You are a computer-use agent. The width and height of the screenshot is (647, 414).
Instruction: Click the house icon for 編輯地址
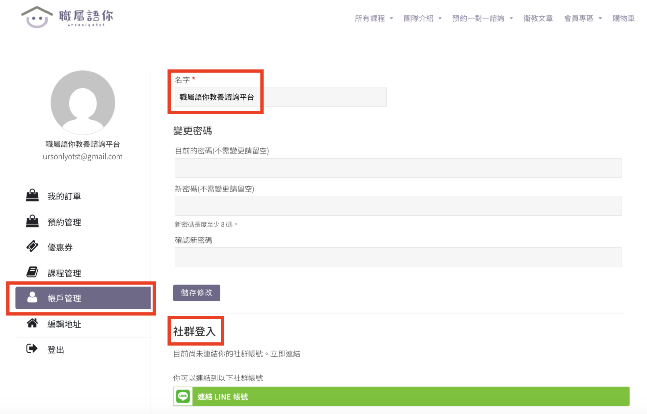click(32, 324)
